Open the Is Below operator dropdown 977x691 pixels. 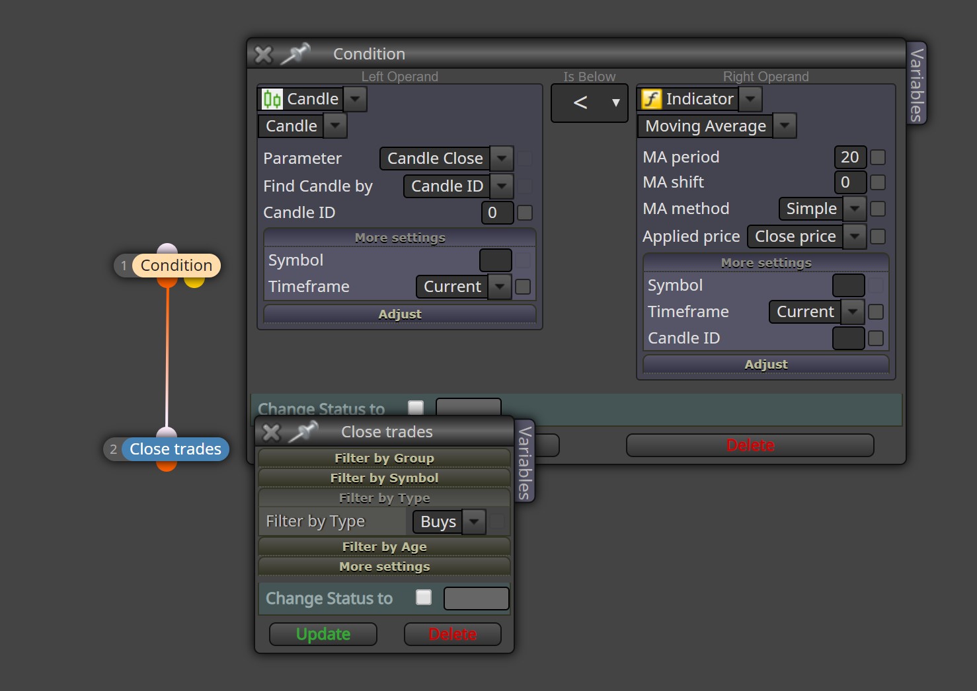(590, 103)
